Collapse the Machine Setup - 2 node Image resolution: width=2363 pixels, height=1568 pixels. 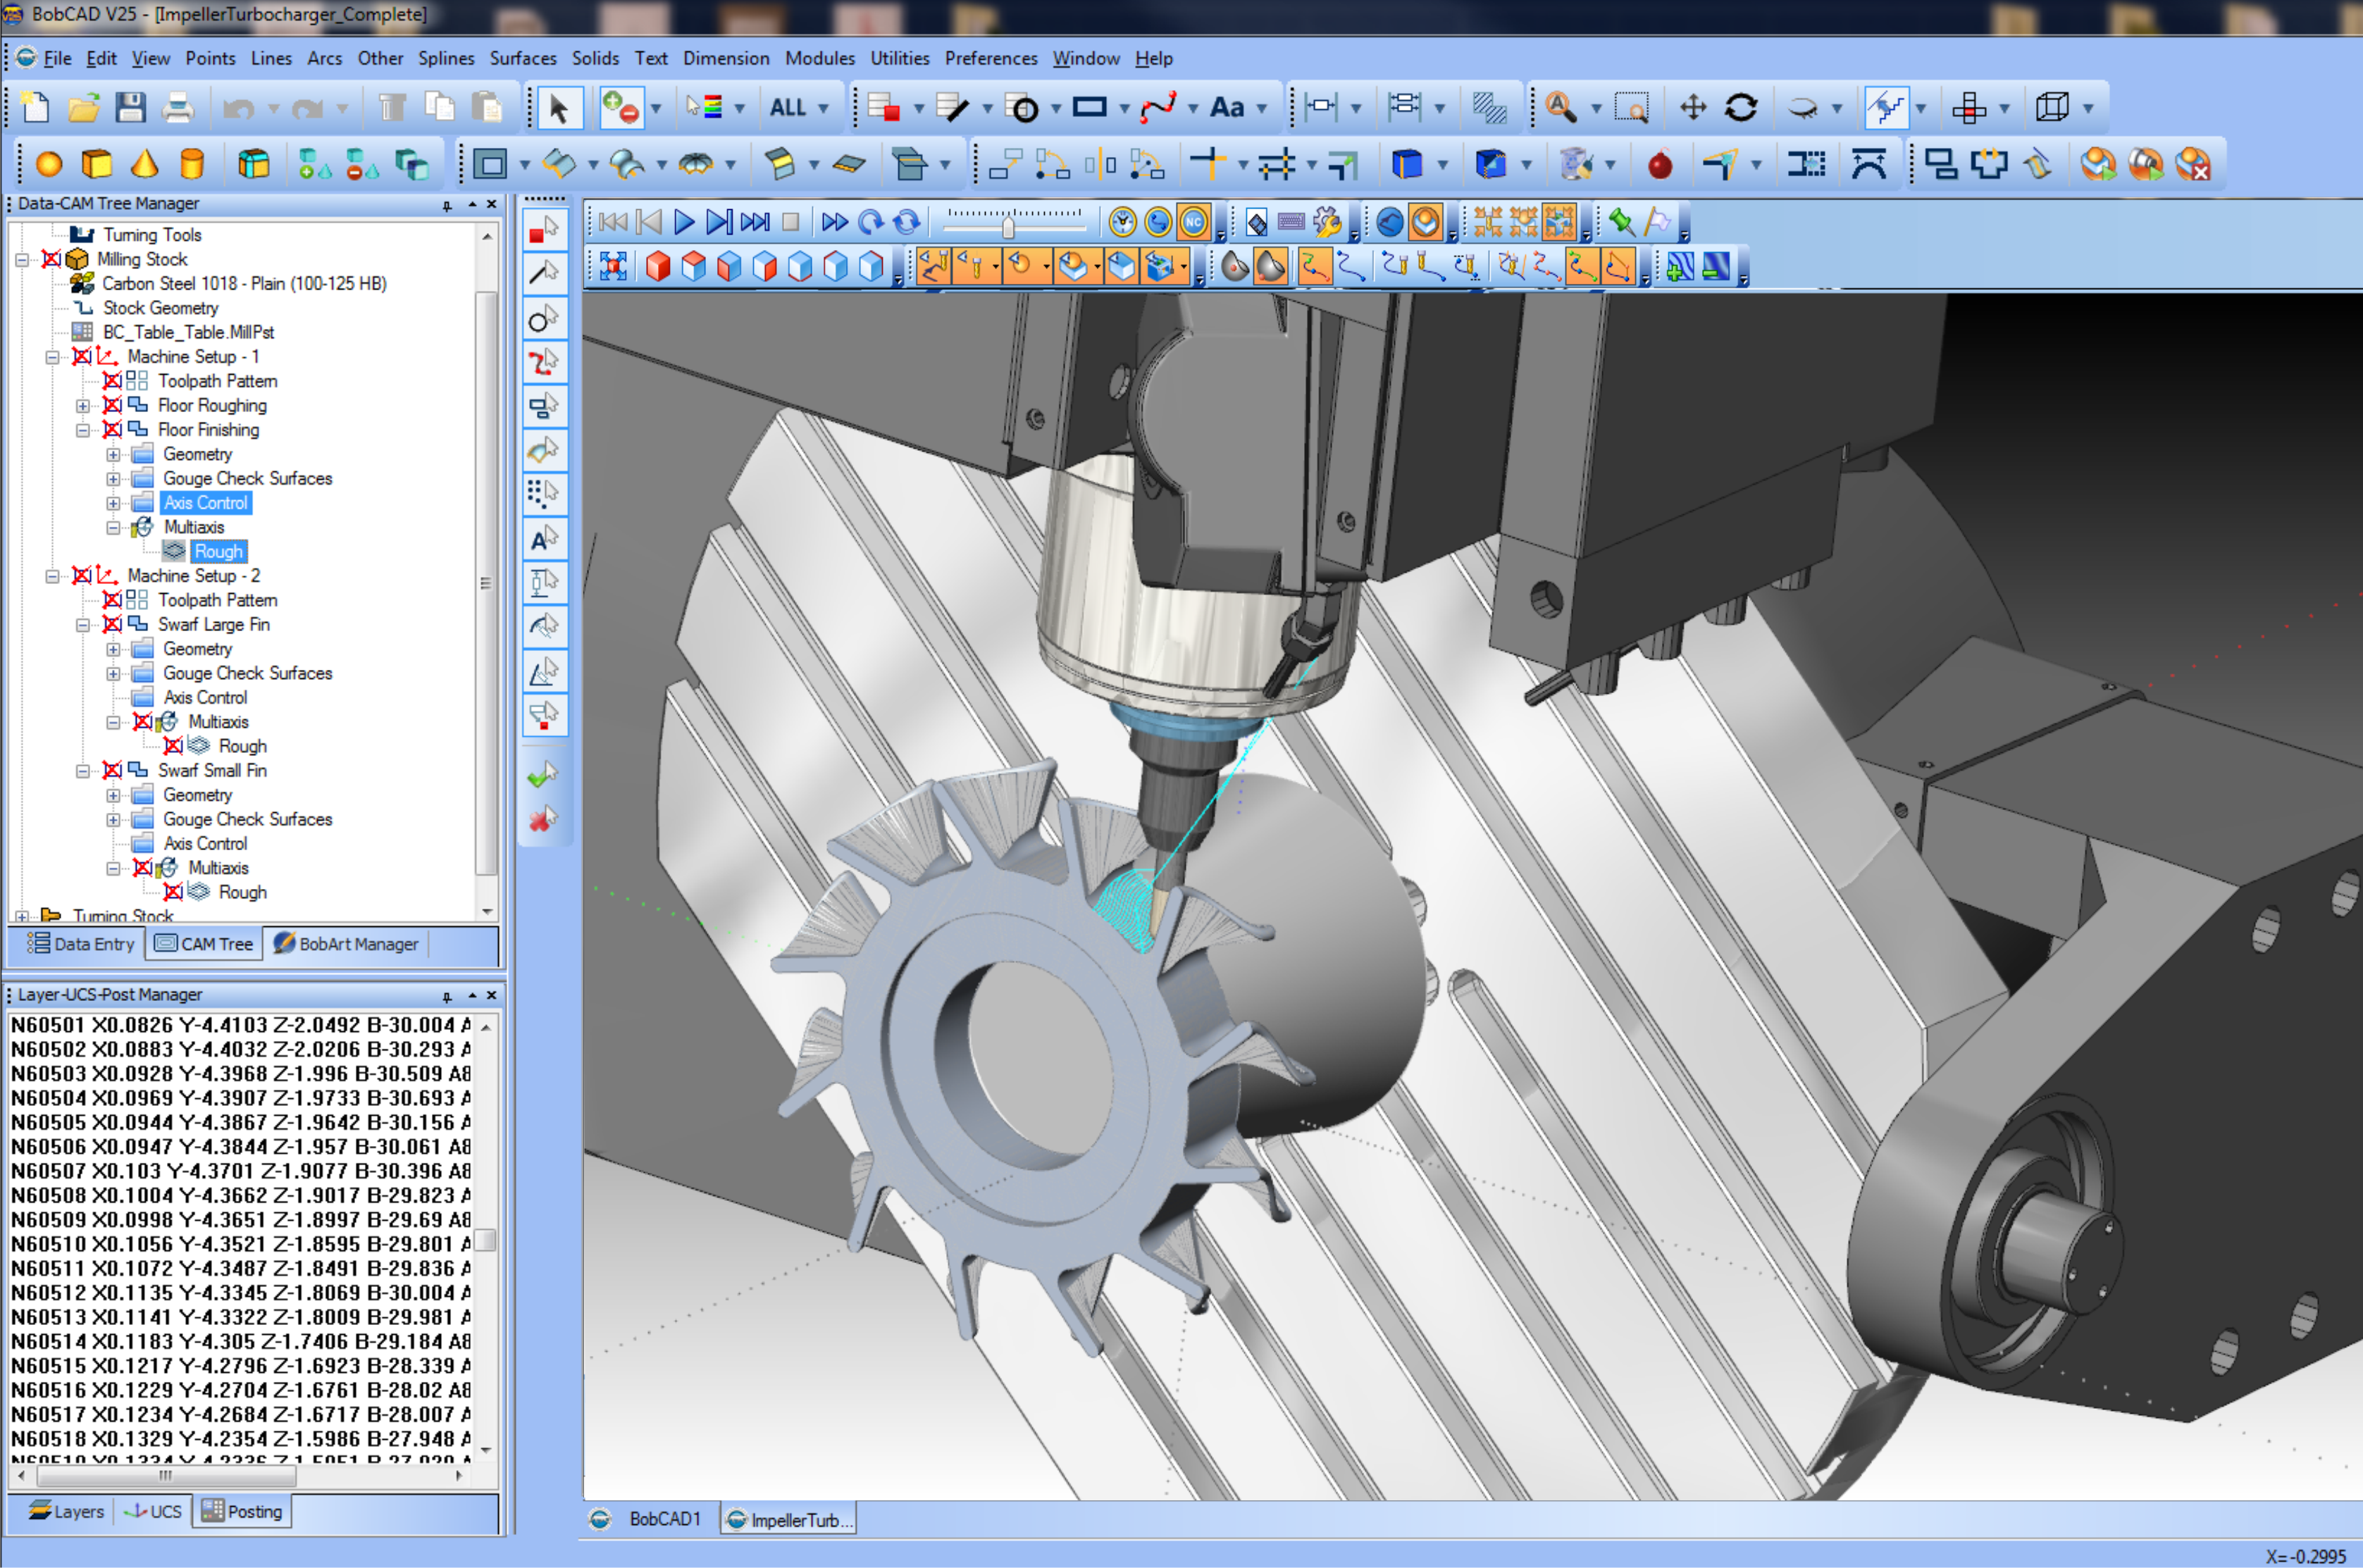click(52, 576)
